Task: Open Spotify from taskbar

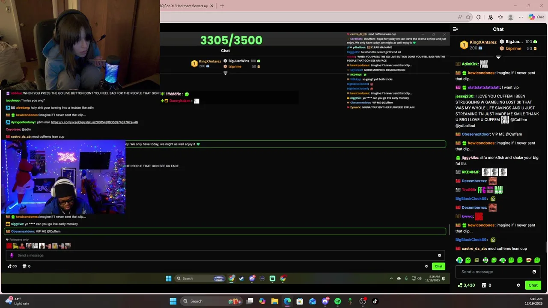Action: coord(337,301)
